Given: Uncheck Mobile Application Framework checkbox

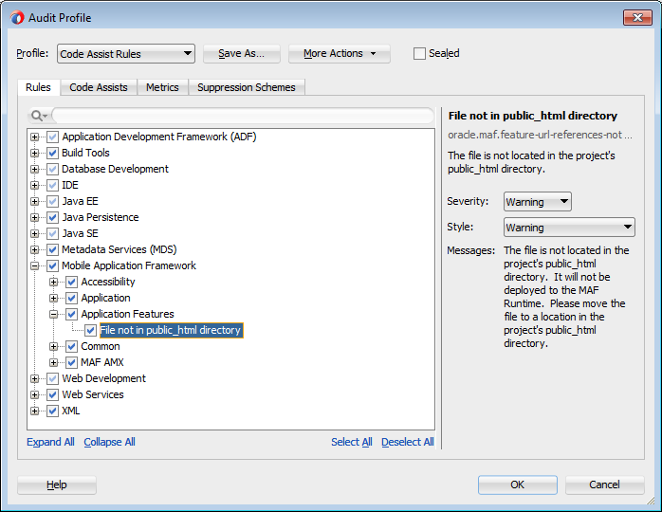Looking at the screenshot, I should point(52,265).
